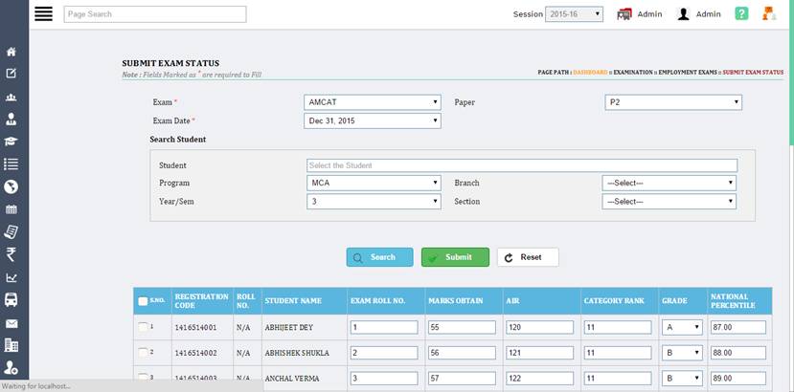This screenshot has height=392, width=794.
Task: Click the calendar icon in sidebar
Action: click(11, 209)
